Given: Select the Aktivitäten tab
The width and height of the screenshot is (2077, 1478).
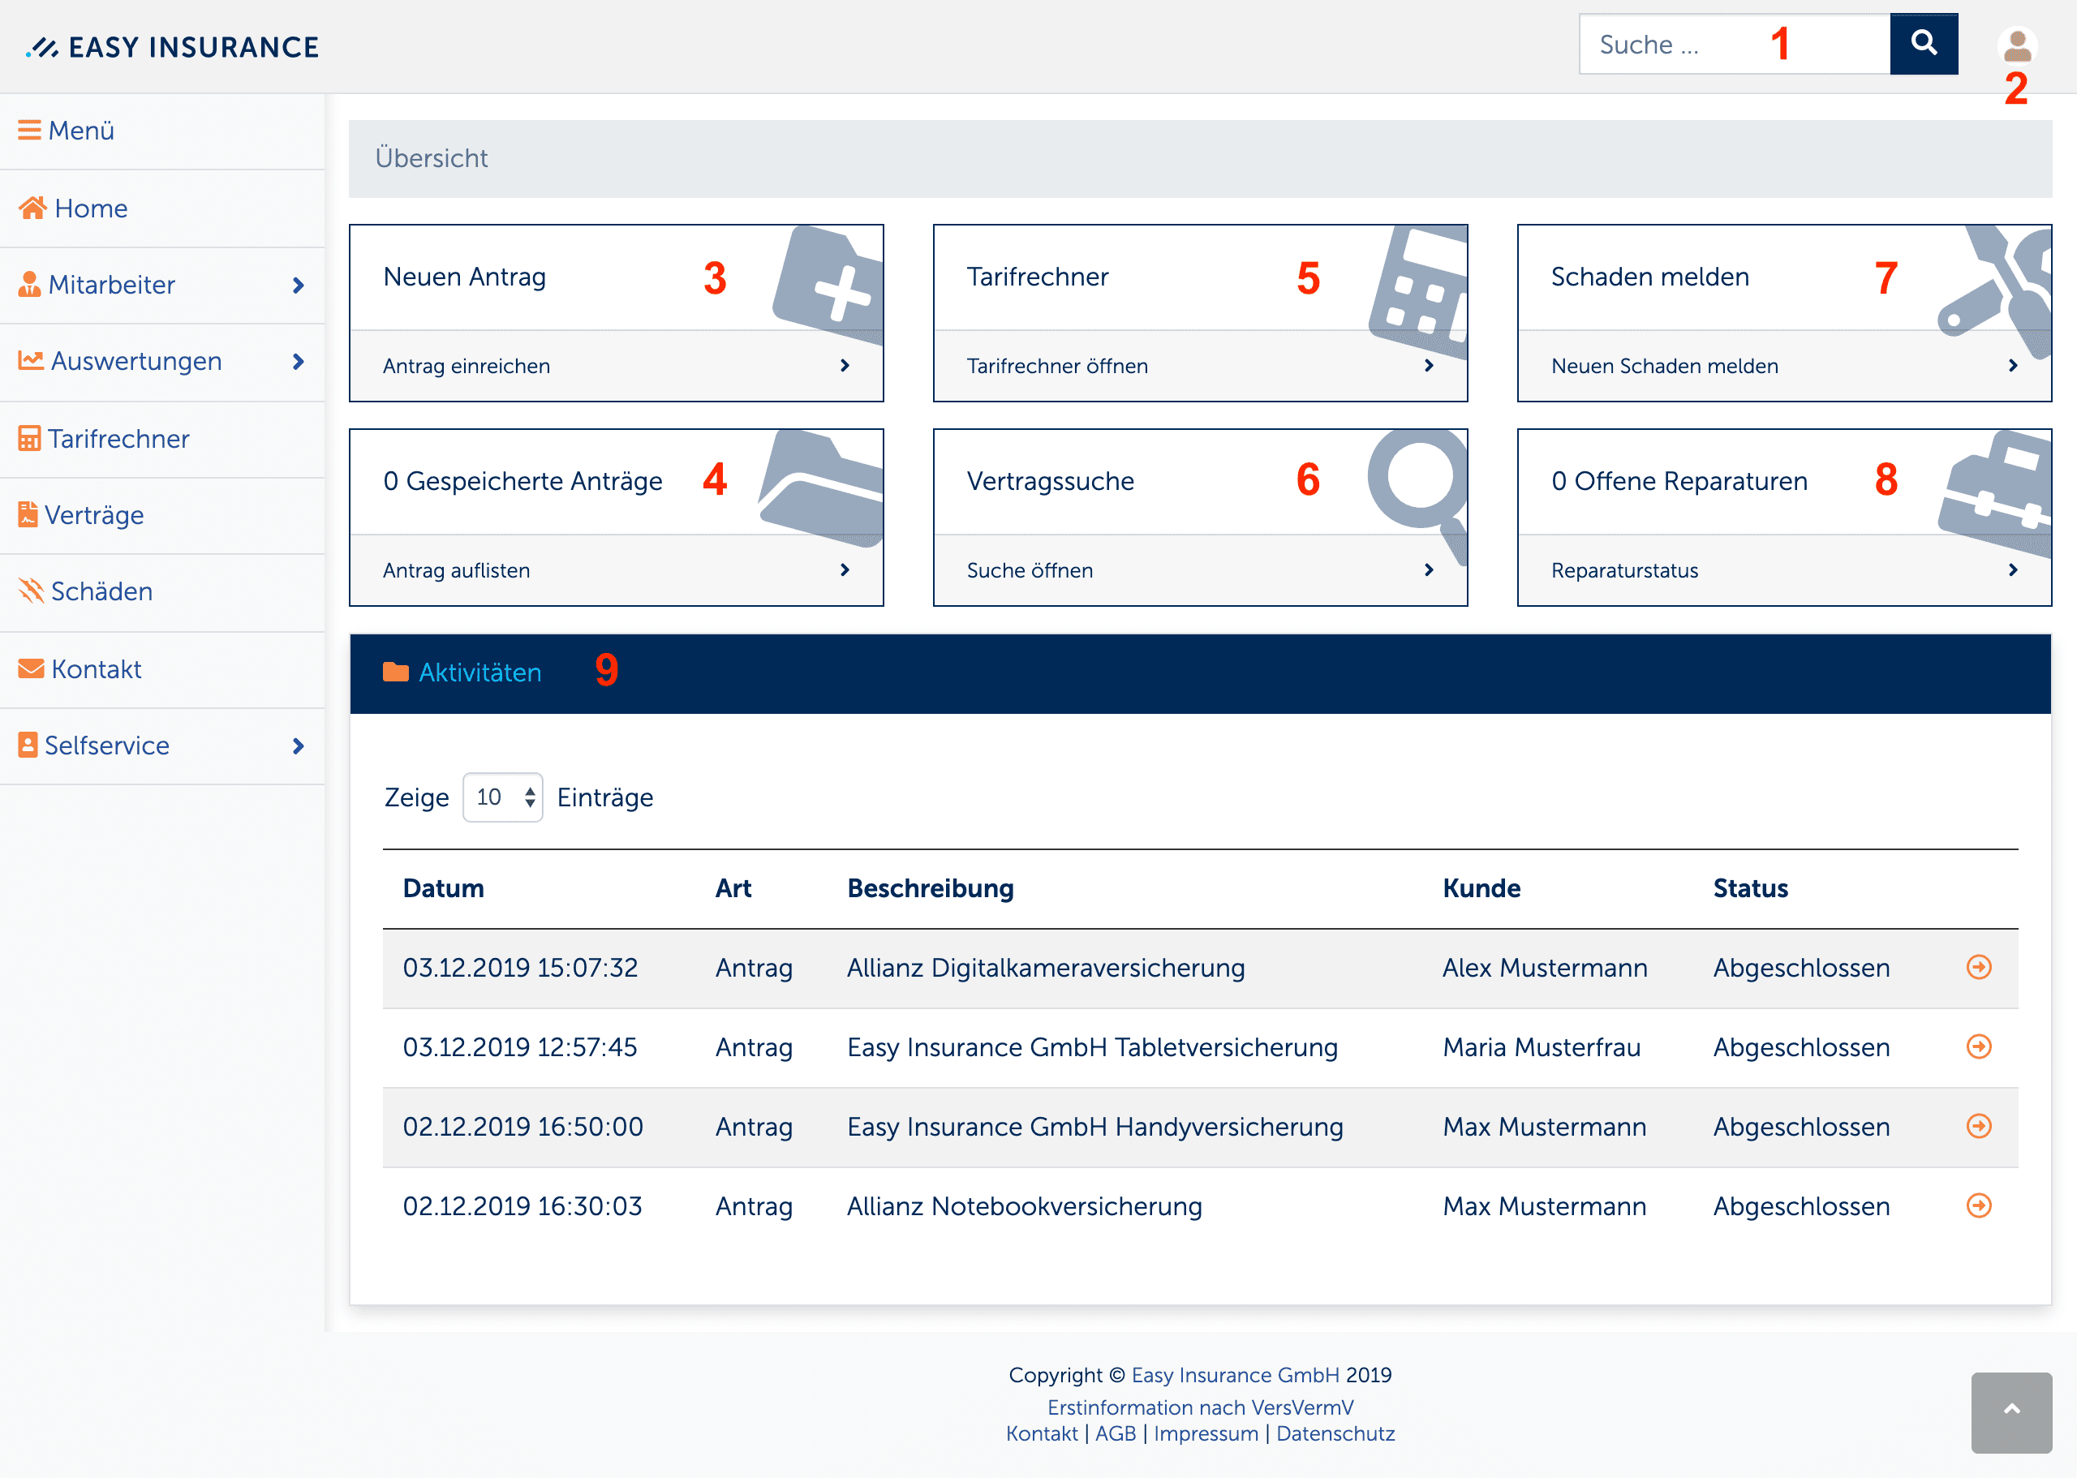Looking at the screenshot, I should (479, 672).
